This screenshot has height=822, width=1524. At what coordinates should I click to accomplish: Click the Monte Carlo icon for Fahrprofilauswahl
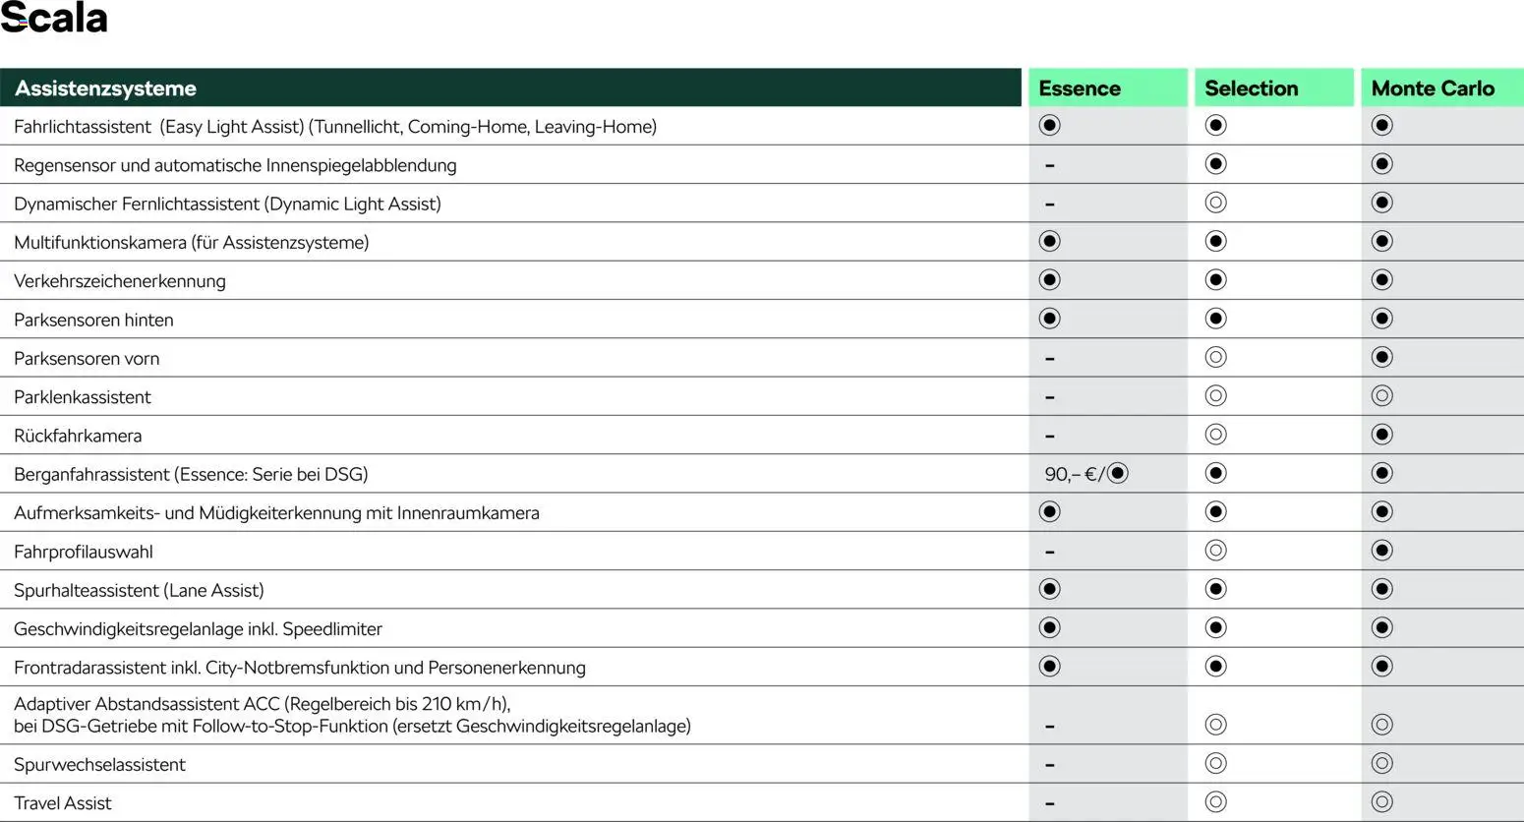(1381, 551)
